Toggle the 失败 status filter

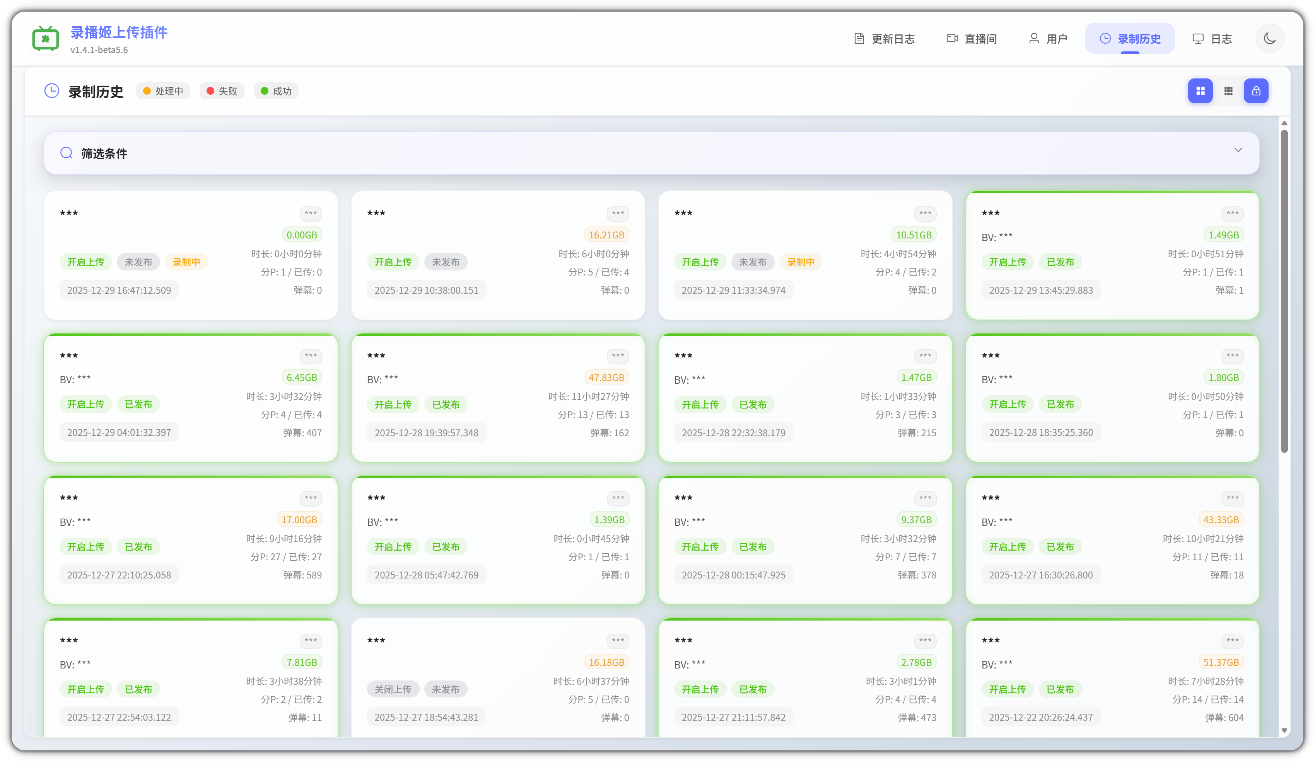tap(222, 91)
